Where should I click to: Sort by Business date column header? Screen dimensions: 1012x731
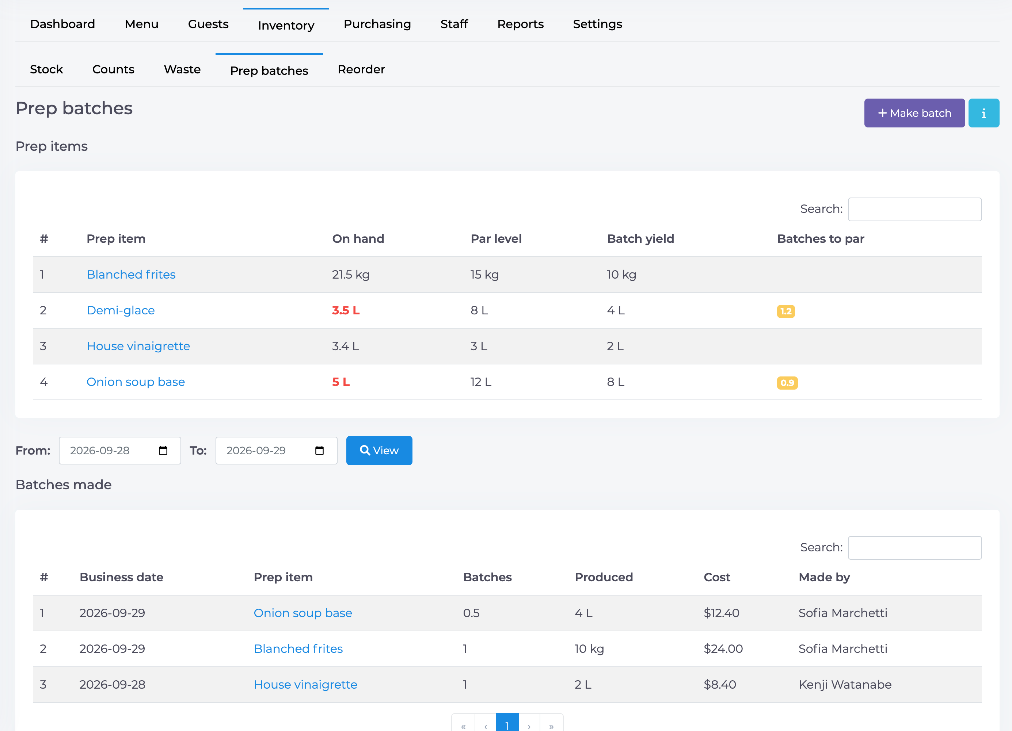(121, 578)
